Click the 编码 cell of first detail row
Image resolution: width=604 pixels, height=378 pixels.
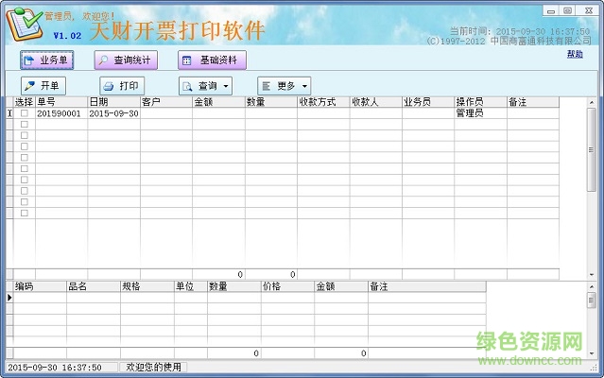(x=40, y=298)
